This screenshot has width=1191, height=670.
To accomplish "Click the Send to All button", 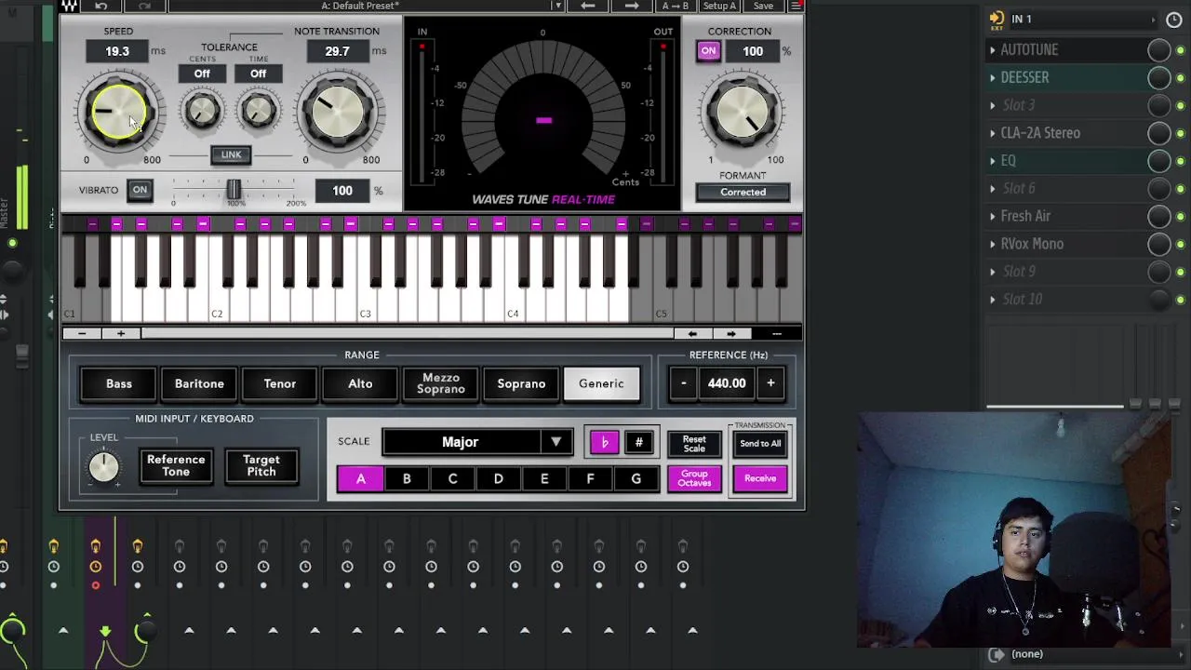I will click(x=760, y=444).
